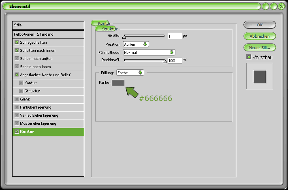Click the Abbrechen button

pos(260,36)
